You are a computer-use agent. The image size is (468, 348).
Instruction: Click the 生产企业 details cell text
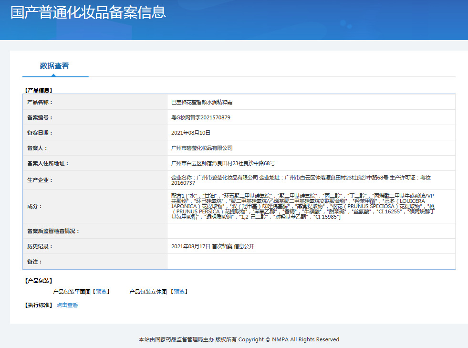coord(301,180)
